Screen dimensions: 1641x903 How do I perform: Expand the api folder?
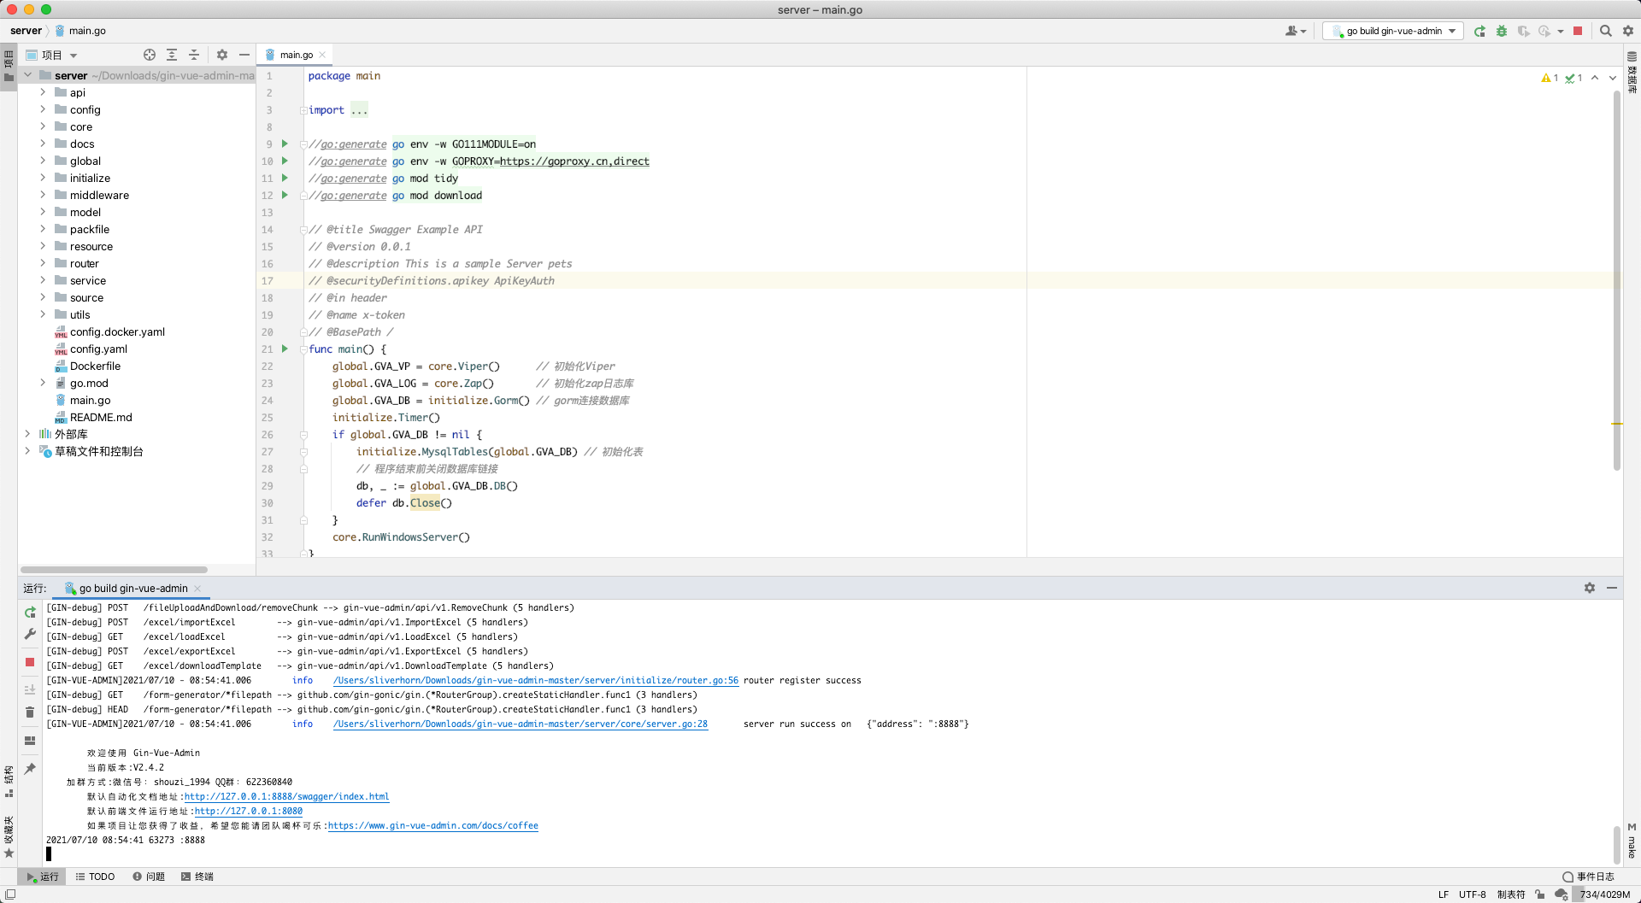(43, 92)
